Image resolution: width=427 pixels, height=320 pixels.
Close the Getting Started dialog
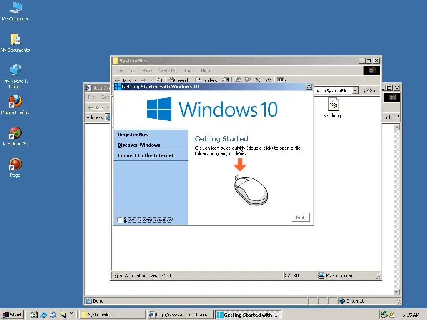[309, 87]
